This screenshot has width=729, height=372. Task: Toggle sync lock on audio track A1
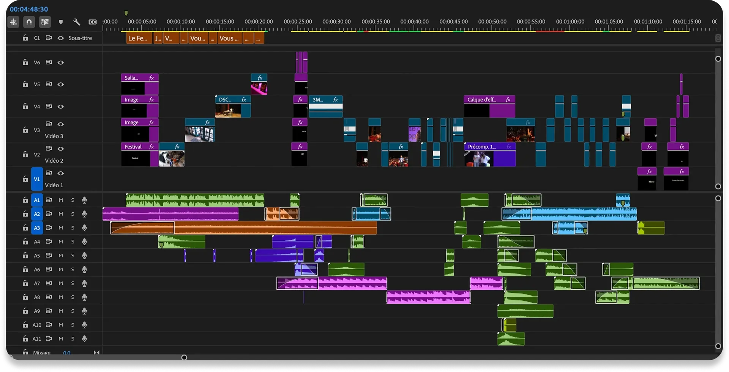[x=49, y=200]
